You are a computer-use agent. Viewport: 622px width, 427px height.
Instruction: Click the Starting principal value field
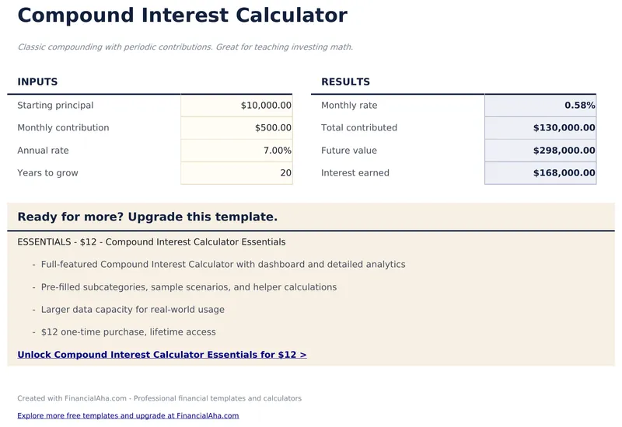point(236,106)
